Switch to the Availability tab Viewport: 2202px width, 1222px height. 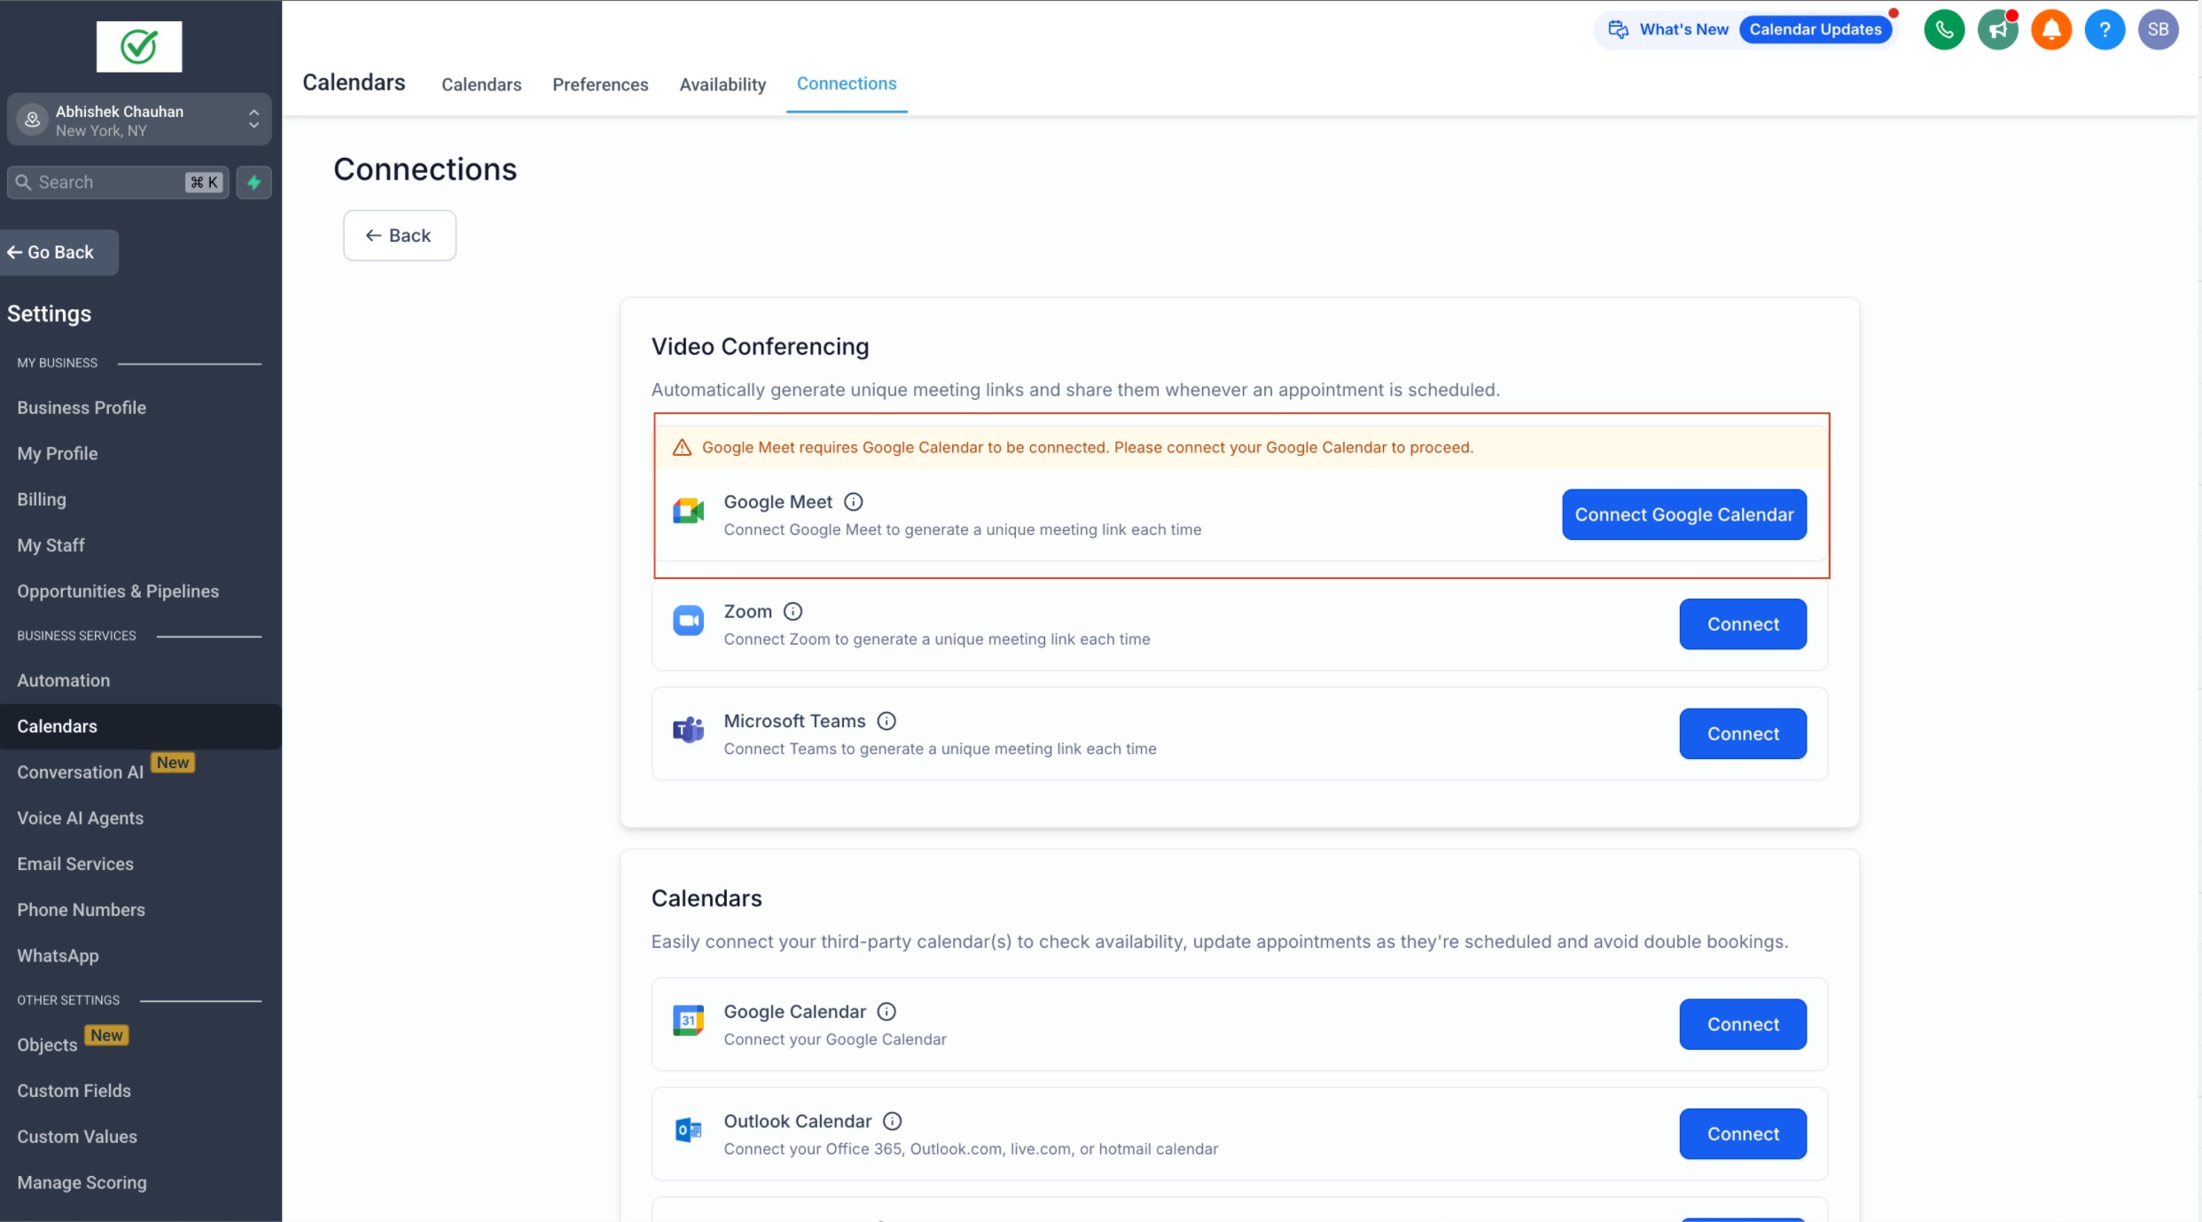[x=722, y=85]
